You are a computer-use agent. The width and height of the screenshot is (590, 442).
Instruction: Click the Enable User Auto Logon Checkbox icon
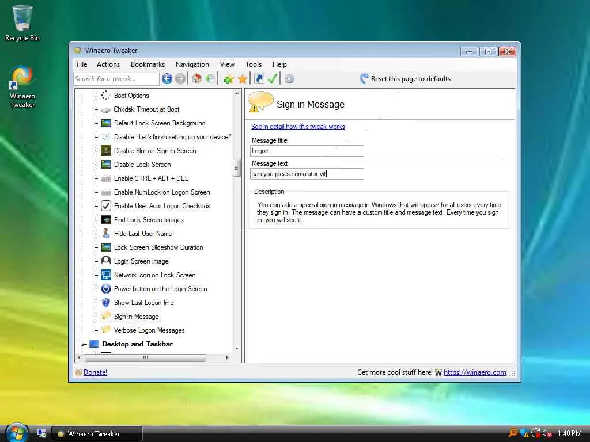tap(106, 205)
